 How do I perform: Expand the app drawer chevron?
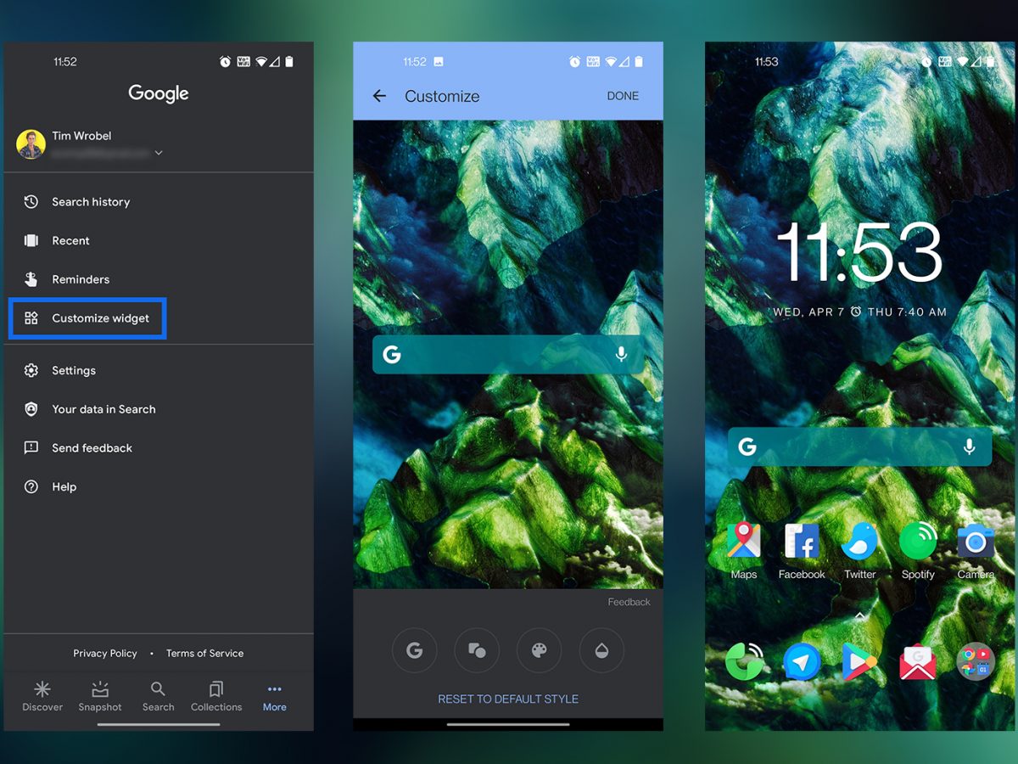coord(859,615)
